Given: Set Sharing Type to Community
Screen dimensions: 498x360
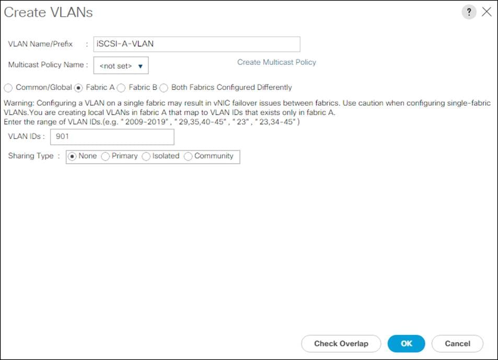Looking at the screenshot, I should [188, 156].
